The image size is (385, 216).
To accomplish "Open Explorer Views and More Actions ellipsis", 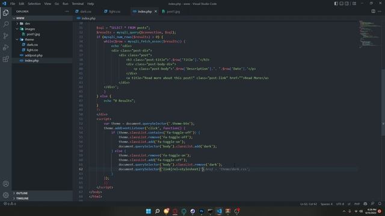I will [67, 11].
